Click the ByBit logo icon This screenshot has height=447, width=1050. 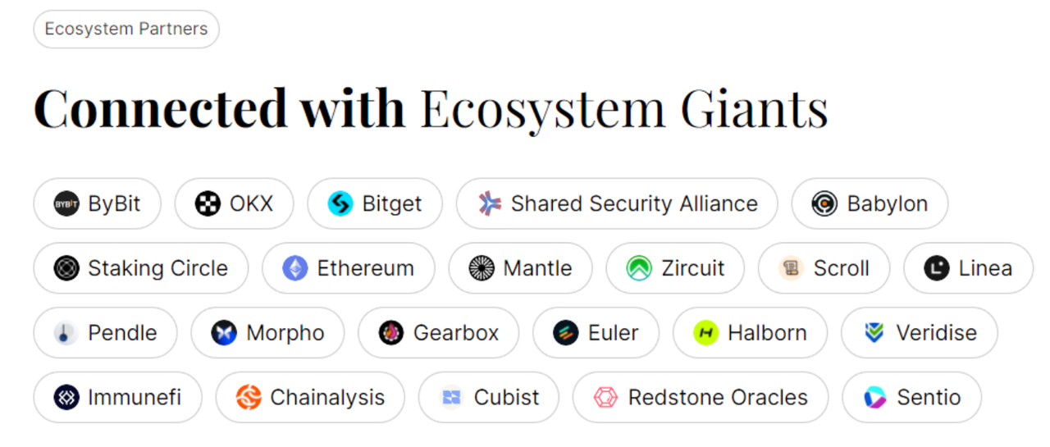pyautogui.click(x=66, y=203)
